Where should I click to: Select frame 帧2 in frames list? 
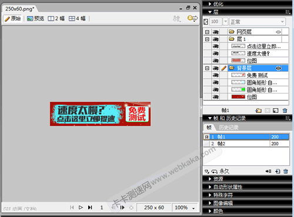pos(246,143)
